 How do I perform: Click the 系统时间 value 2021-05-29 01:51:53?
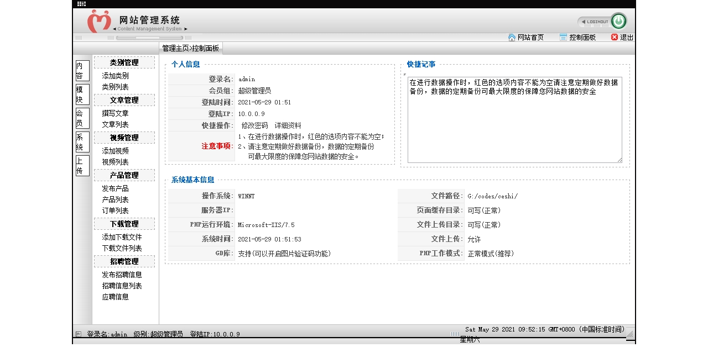(269, 239)
